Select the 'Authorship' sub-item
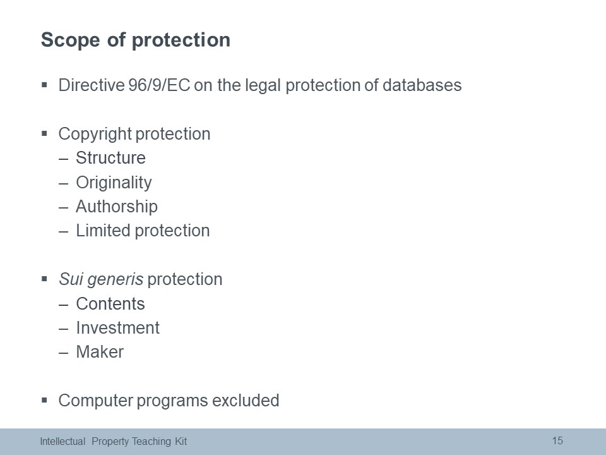Image resolution: width=606 pixels, height=455 pixels. pyautogui.click(x=117, y=207)
